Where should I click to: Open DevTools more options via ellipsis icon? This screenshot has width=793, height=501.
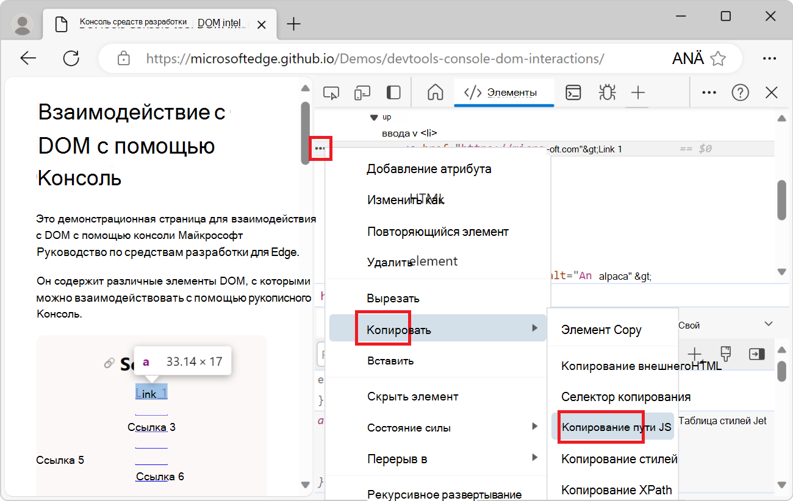[x=709, y=92]
